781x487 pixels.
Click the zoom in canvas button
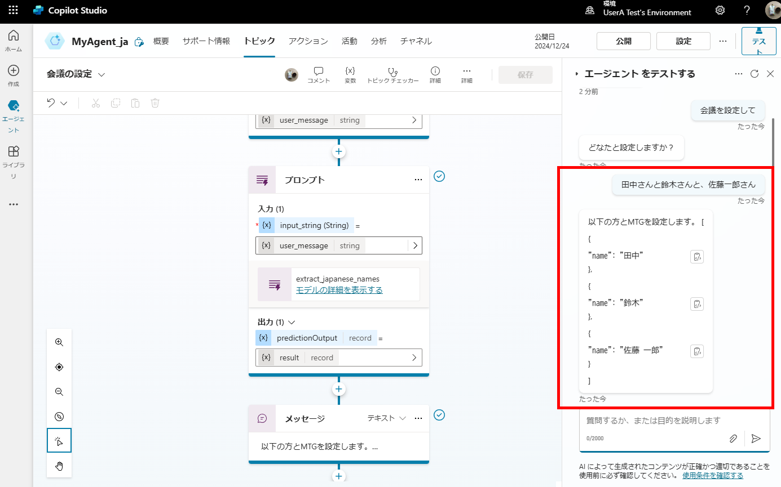click(x=59, y=342)
